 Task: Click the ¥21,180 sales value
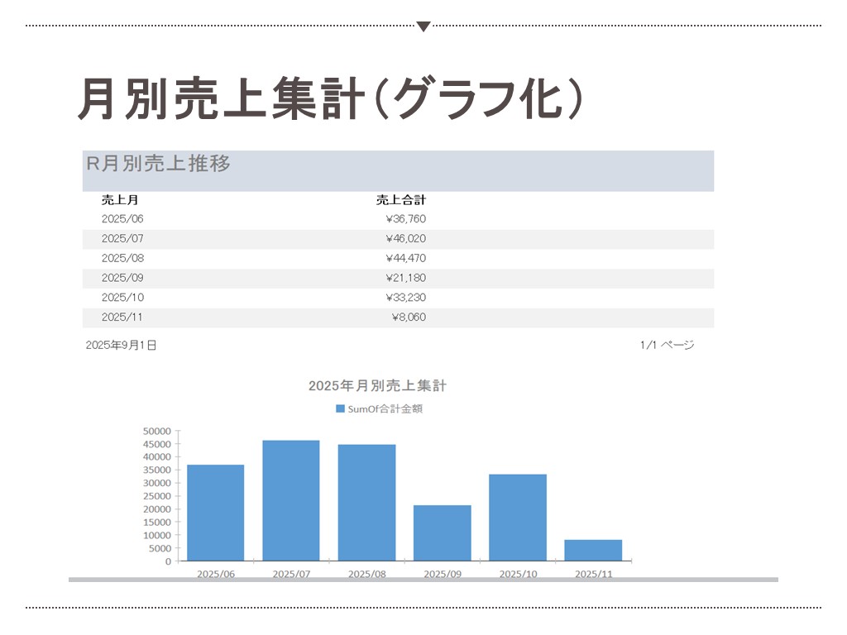pos(406,278)
